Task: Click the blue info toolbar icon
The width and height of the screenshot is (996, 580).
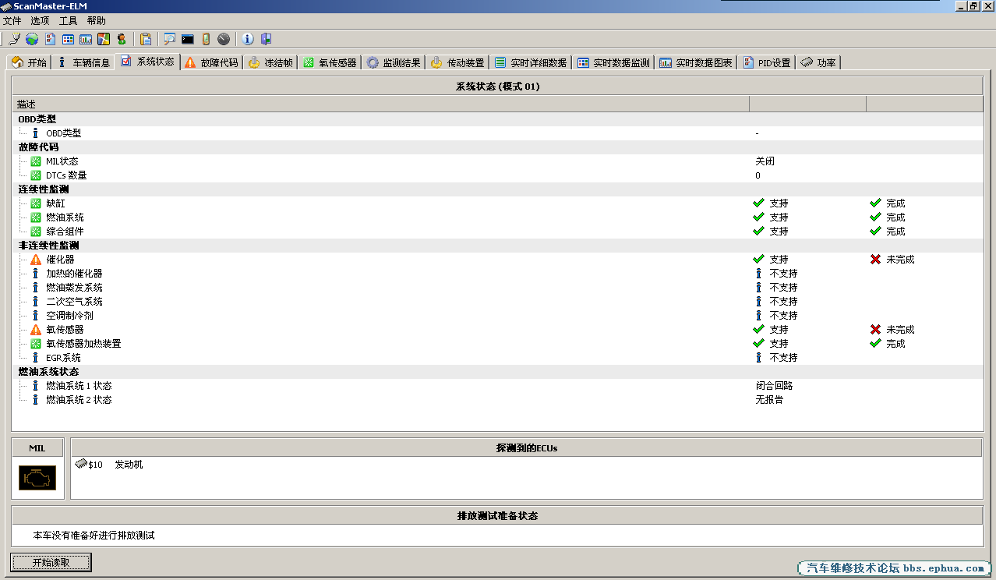Action: 248,39
